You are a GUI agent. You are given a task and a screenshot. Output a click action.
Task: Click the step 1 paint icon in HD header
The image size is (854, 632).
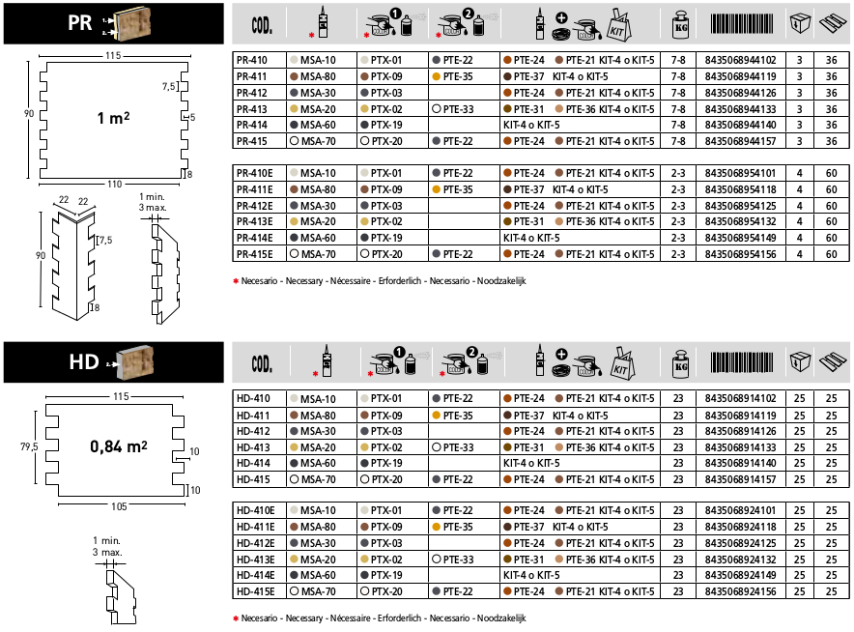(x=397, y=361)
